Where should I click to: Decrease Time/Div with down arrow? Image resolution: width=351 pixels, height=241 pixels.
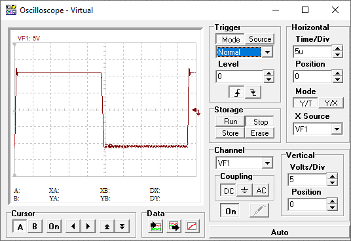[x=337, y=54]
